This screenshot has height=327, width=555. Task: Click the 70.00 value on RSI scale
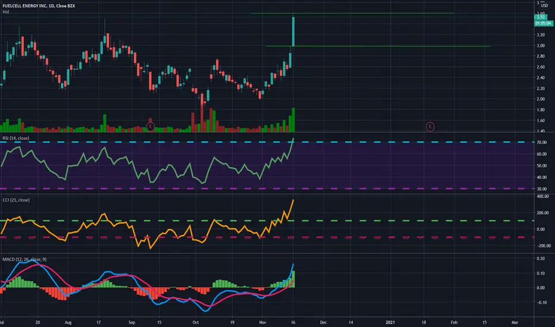coord(541,143)
